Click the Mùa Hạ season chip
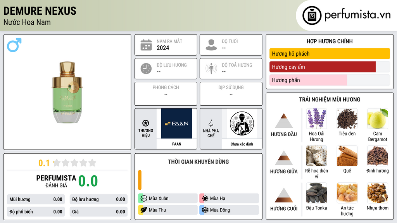The width and height of the screenshot is (397, 223). [229, 198]
